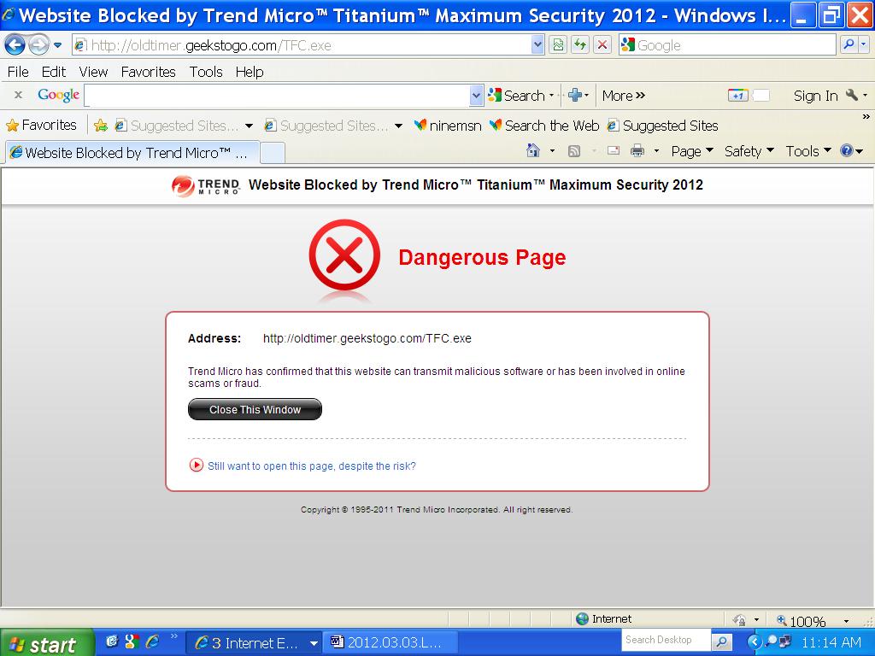The image size is (875, 656).
Task: Select the Website Blocked by Trend Micro tab
Action: (132, 152)
